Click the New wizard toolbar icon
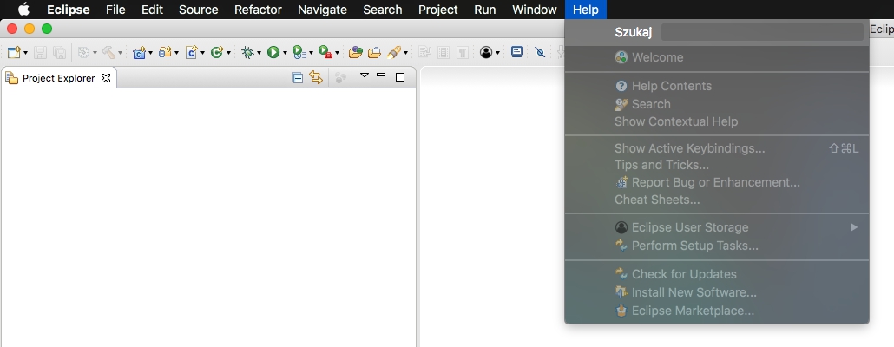This screenshot has height=347, width=894. click(x=14, y=53)
